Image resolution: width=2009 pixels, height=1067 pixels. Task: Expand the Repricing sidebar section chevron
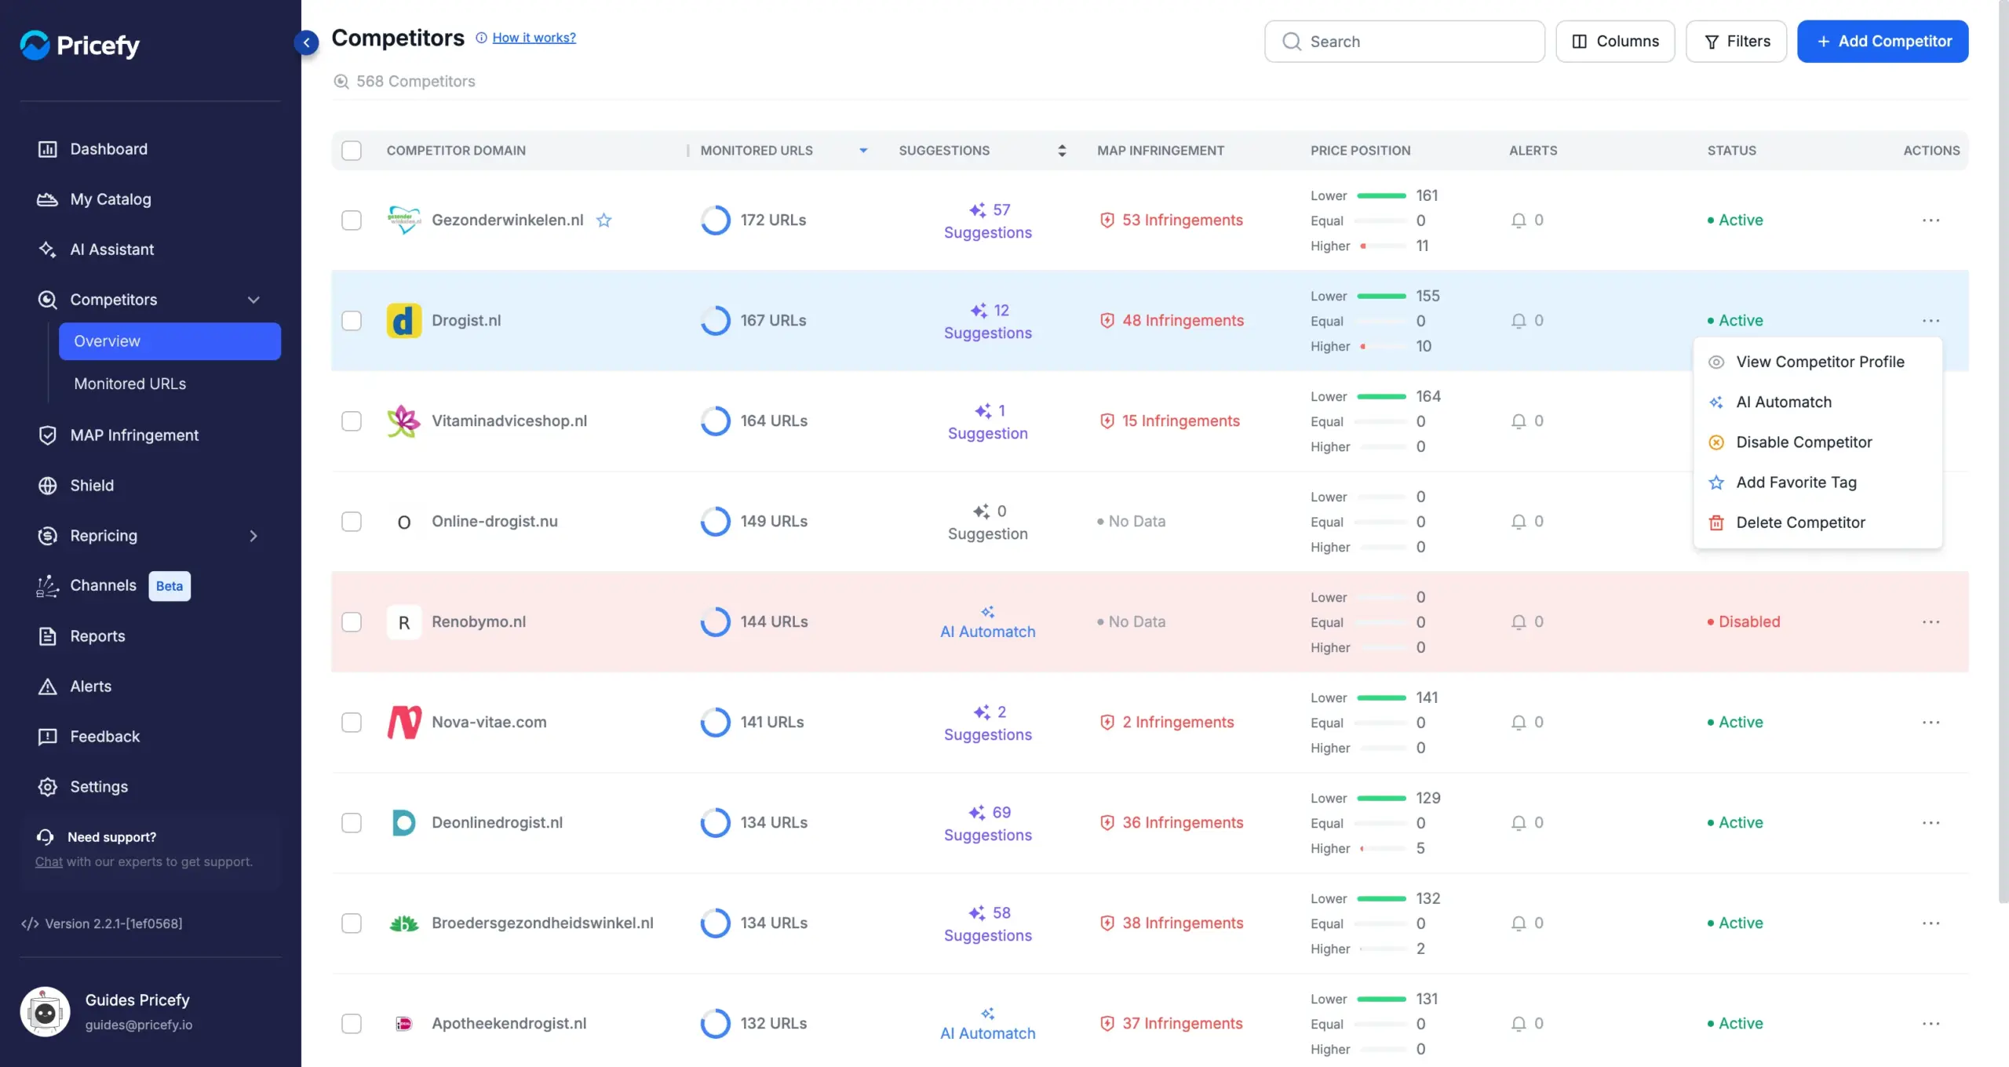(x=253, y=536)
